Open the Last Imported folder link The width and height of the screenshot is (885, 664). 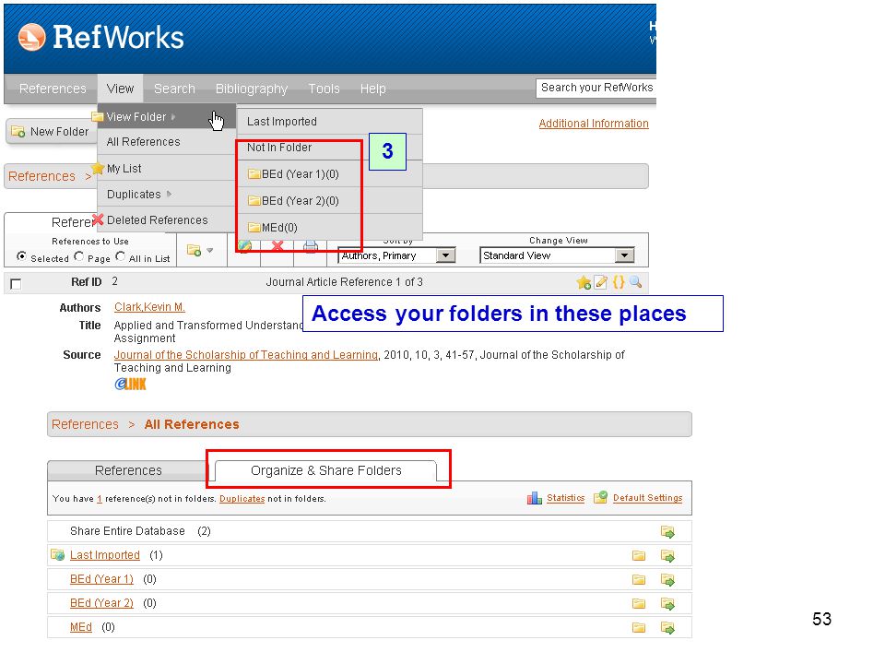(105, 555)
